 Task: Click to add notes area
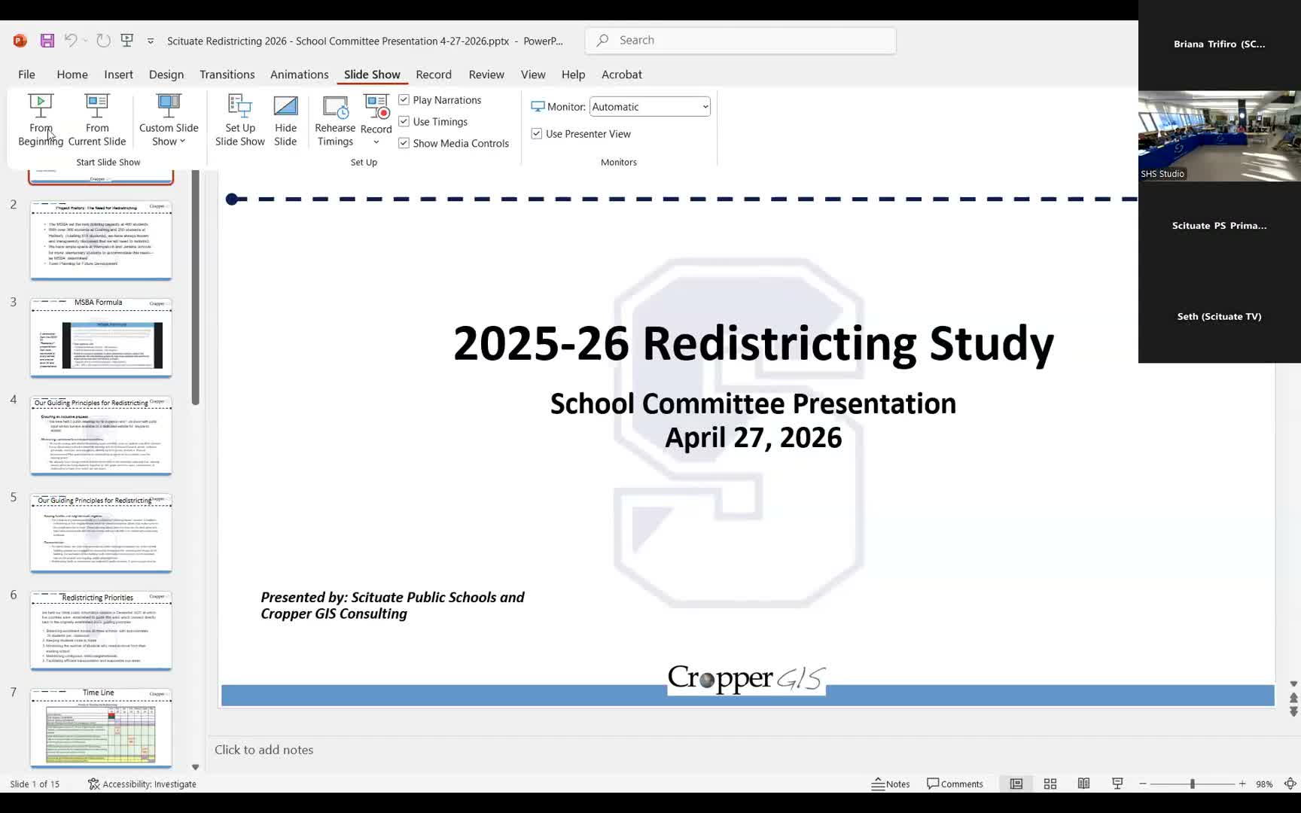(x=264, y=750)
